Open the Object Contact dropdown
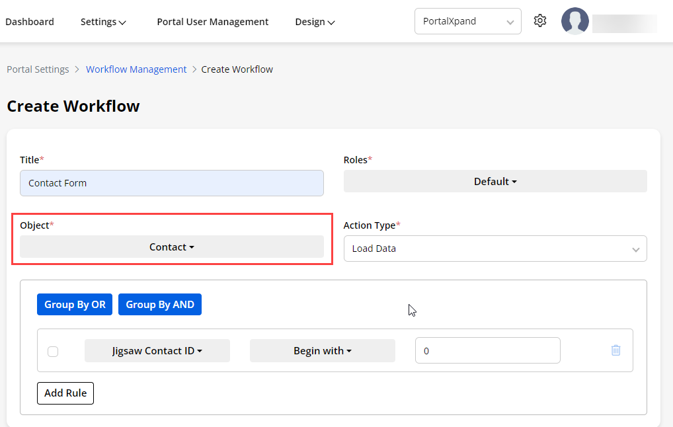This screenshot has height=427, width=673. point(171,247)
